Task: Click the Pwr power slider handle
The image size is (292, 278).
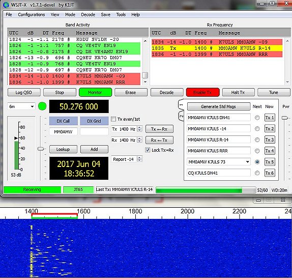Action: coord(284,118)
